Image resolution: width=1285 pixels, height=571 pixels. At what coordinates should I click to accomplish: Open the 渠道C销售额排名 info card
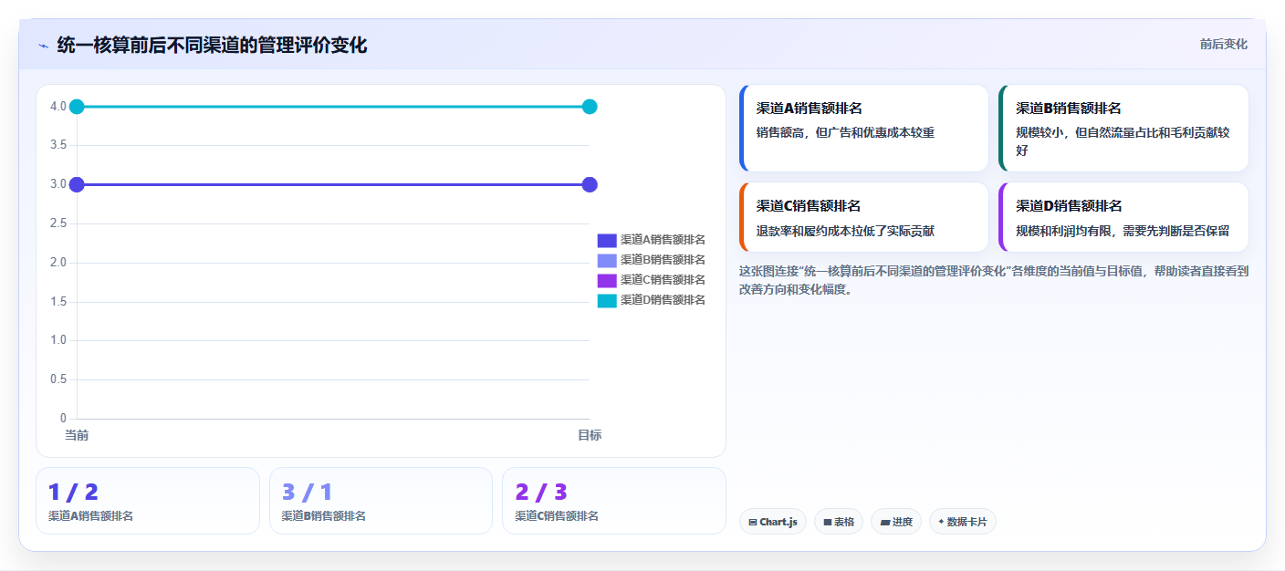pos(864,217)
